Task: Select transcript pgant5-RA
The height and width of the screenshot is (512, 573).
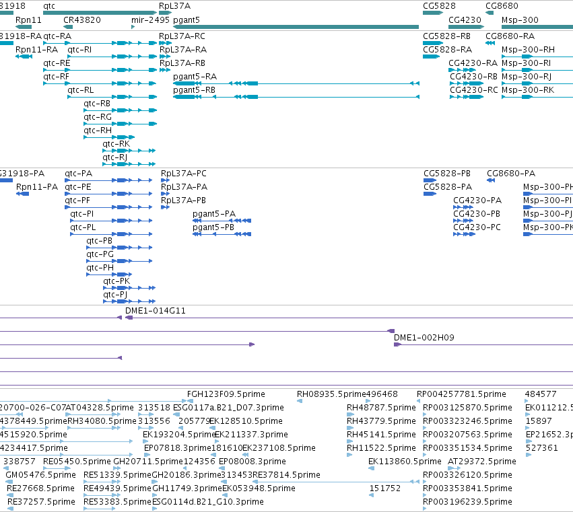Action: click(x=296, y=83)
